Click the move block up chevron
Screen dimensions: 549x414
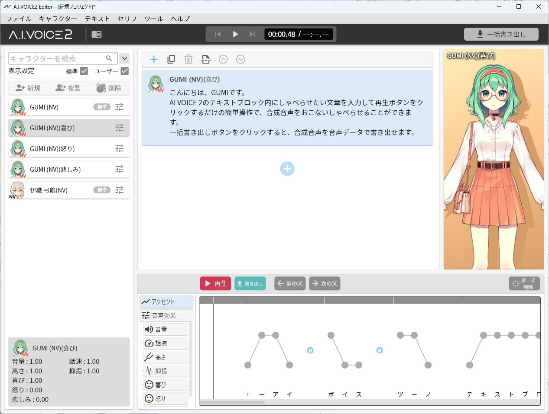(x=223, y=59)
